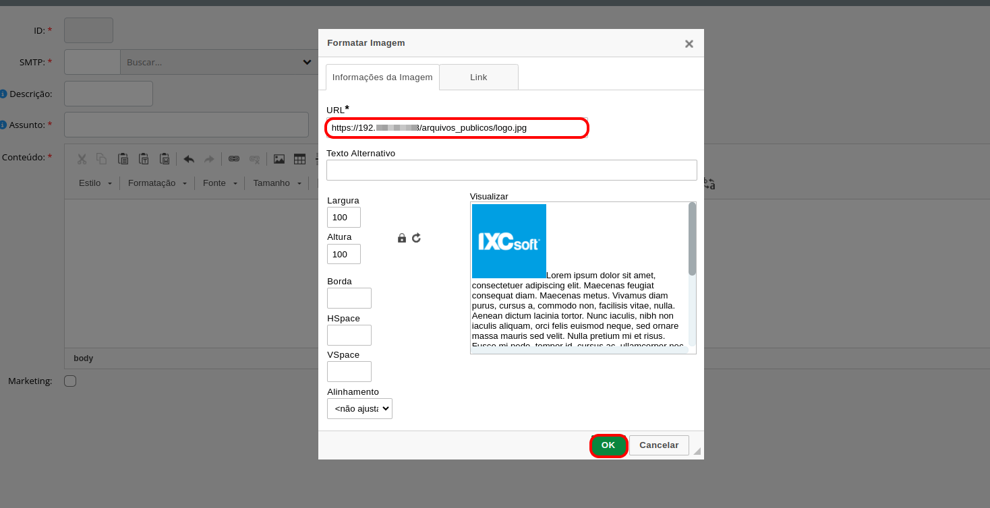Click the Texto Alternativo field
The width and height of the screenshot is (990, 508).
[512, 170]
